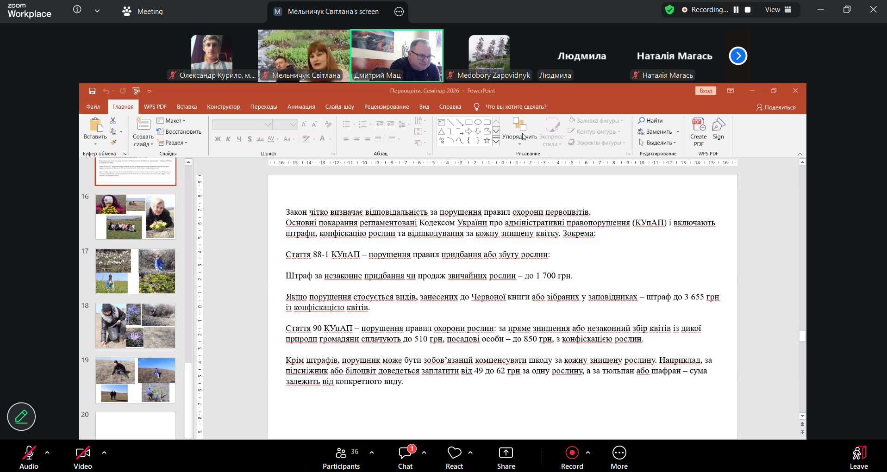This screenshot has width=887, height=472.
Task: Select the Вставка ribbon tab
Action: click(187, 107)
